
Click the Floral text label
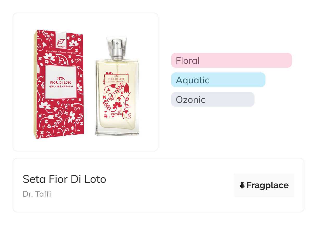[188, 61]
